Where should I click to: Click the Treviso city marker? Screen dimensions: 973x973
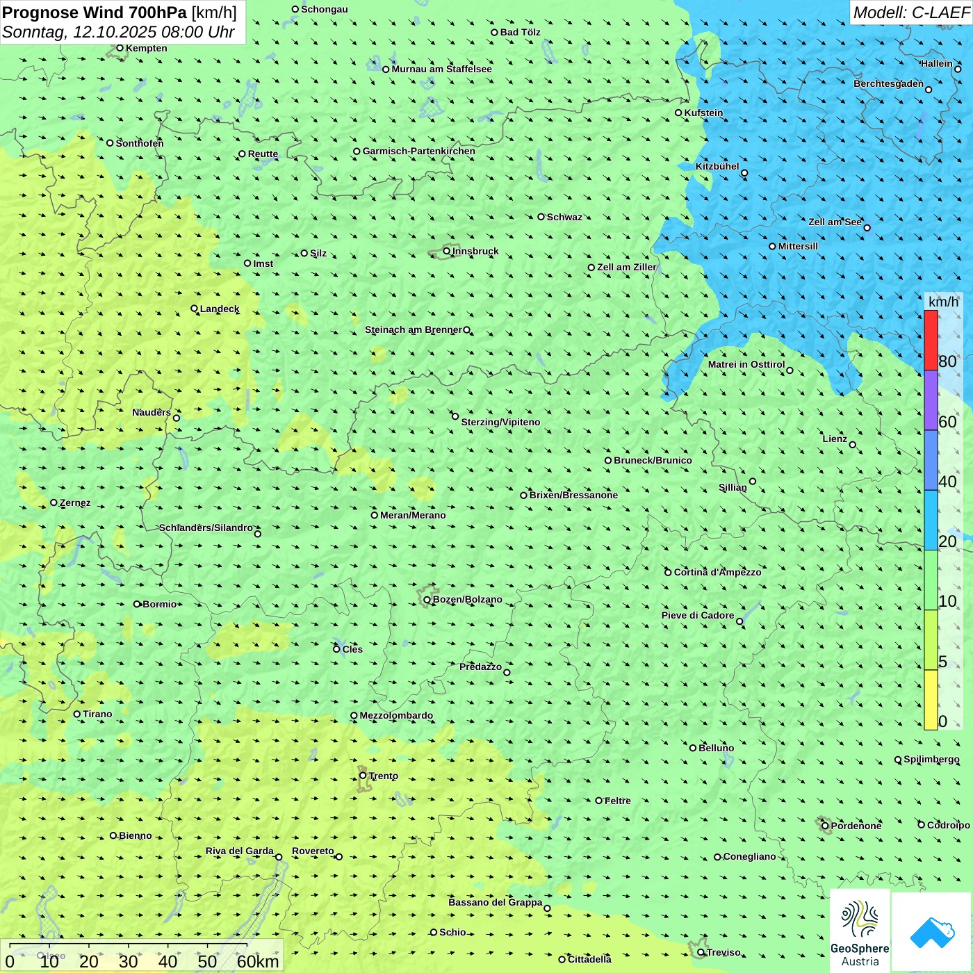pyautogui.click(x=701, y=952)
